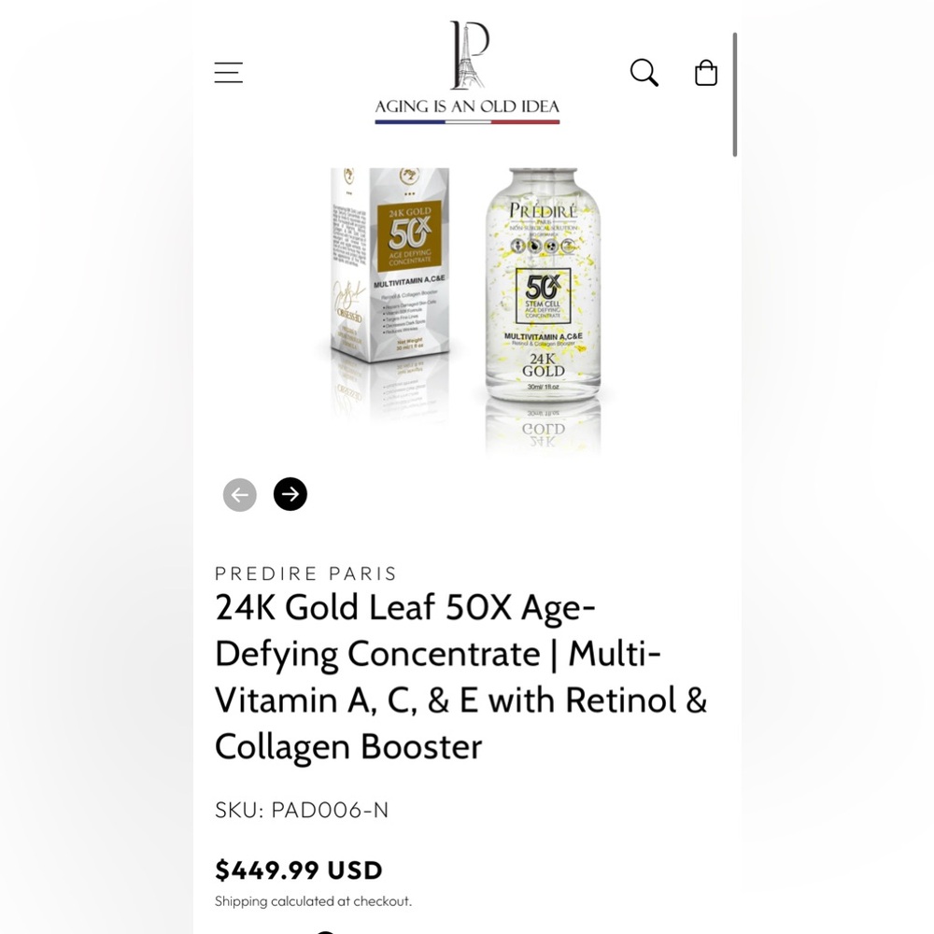Click the SKU PAD006-N text
The width and height of the screenshot is (934, 934).
coord(302,810)
